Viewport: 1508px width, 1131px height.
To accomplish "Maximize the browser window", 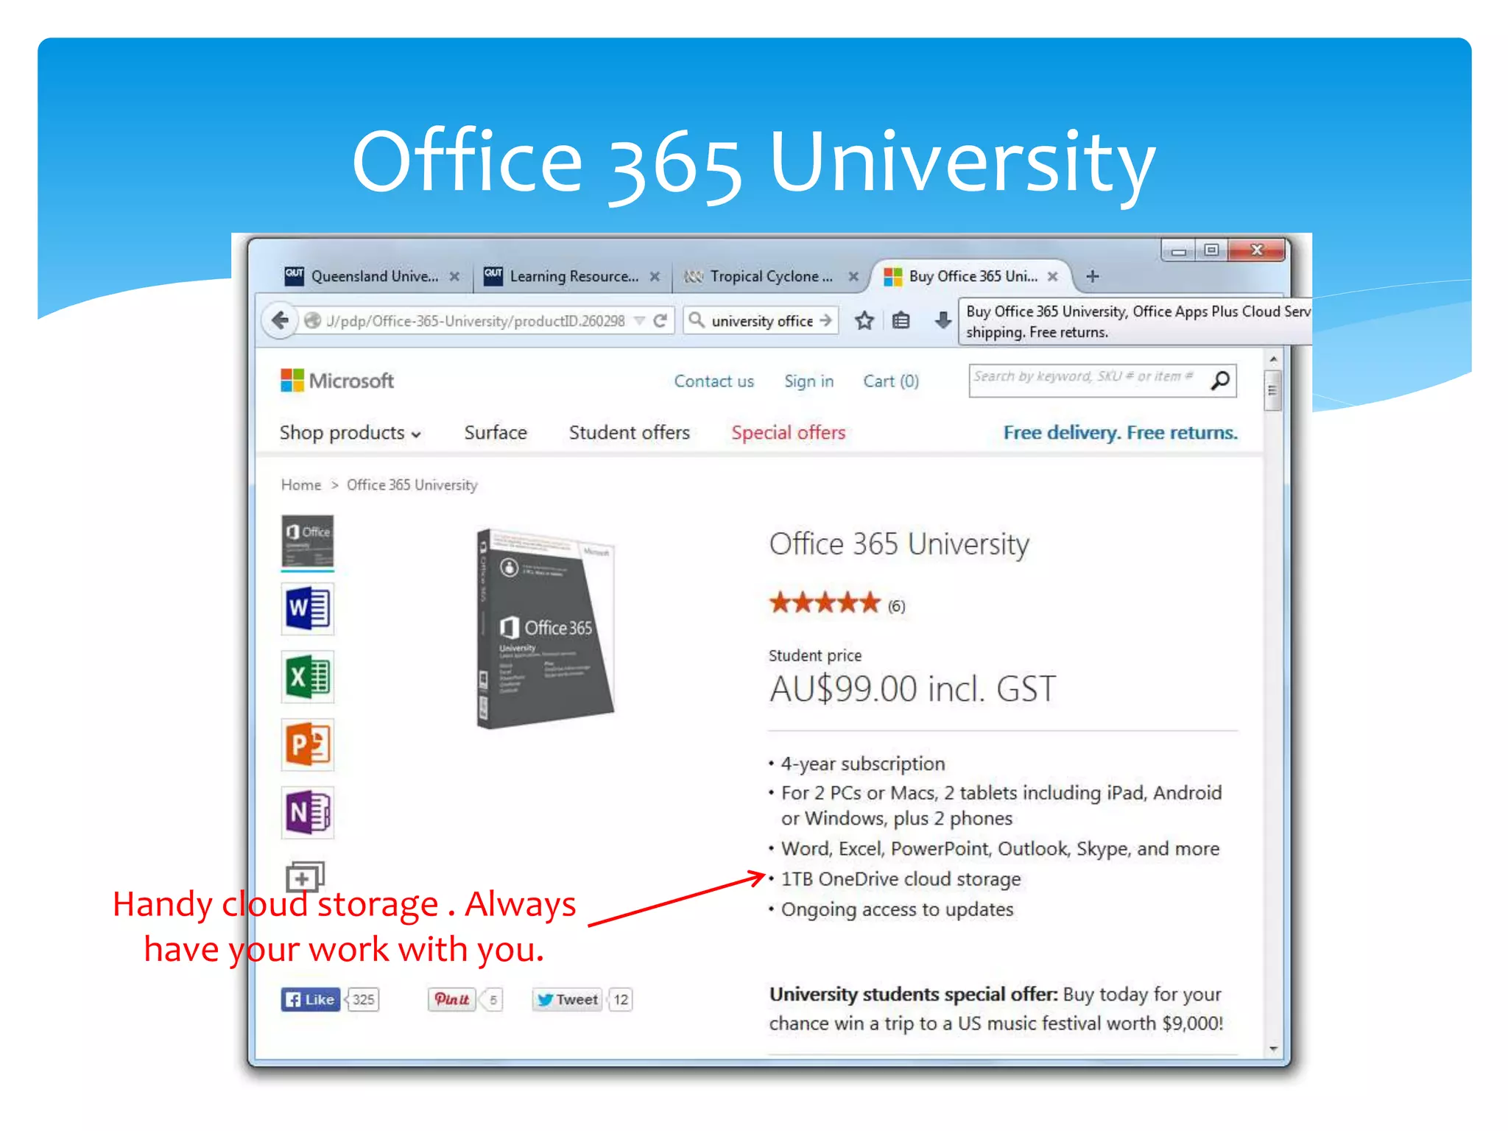I will (x=1211, y=250).
